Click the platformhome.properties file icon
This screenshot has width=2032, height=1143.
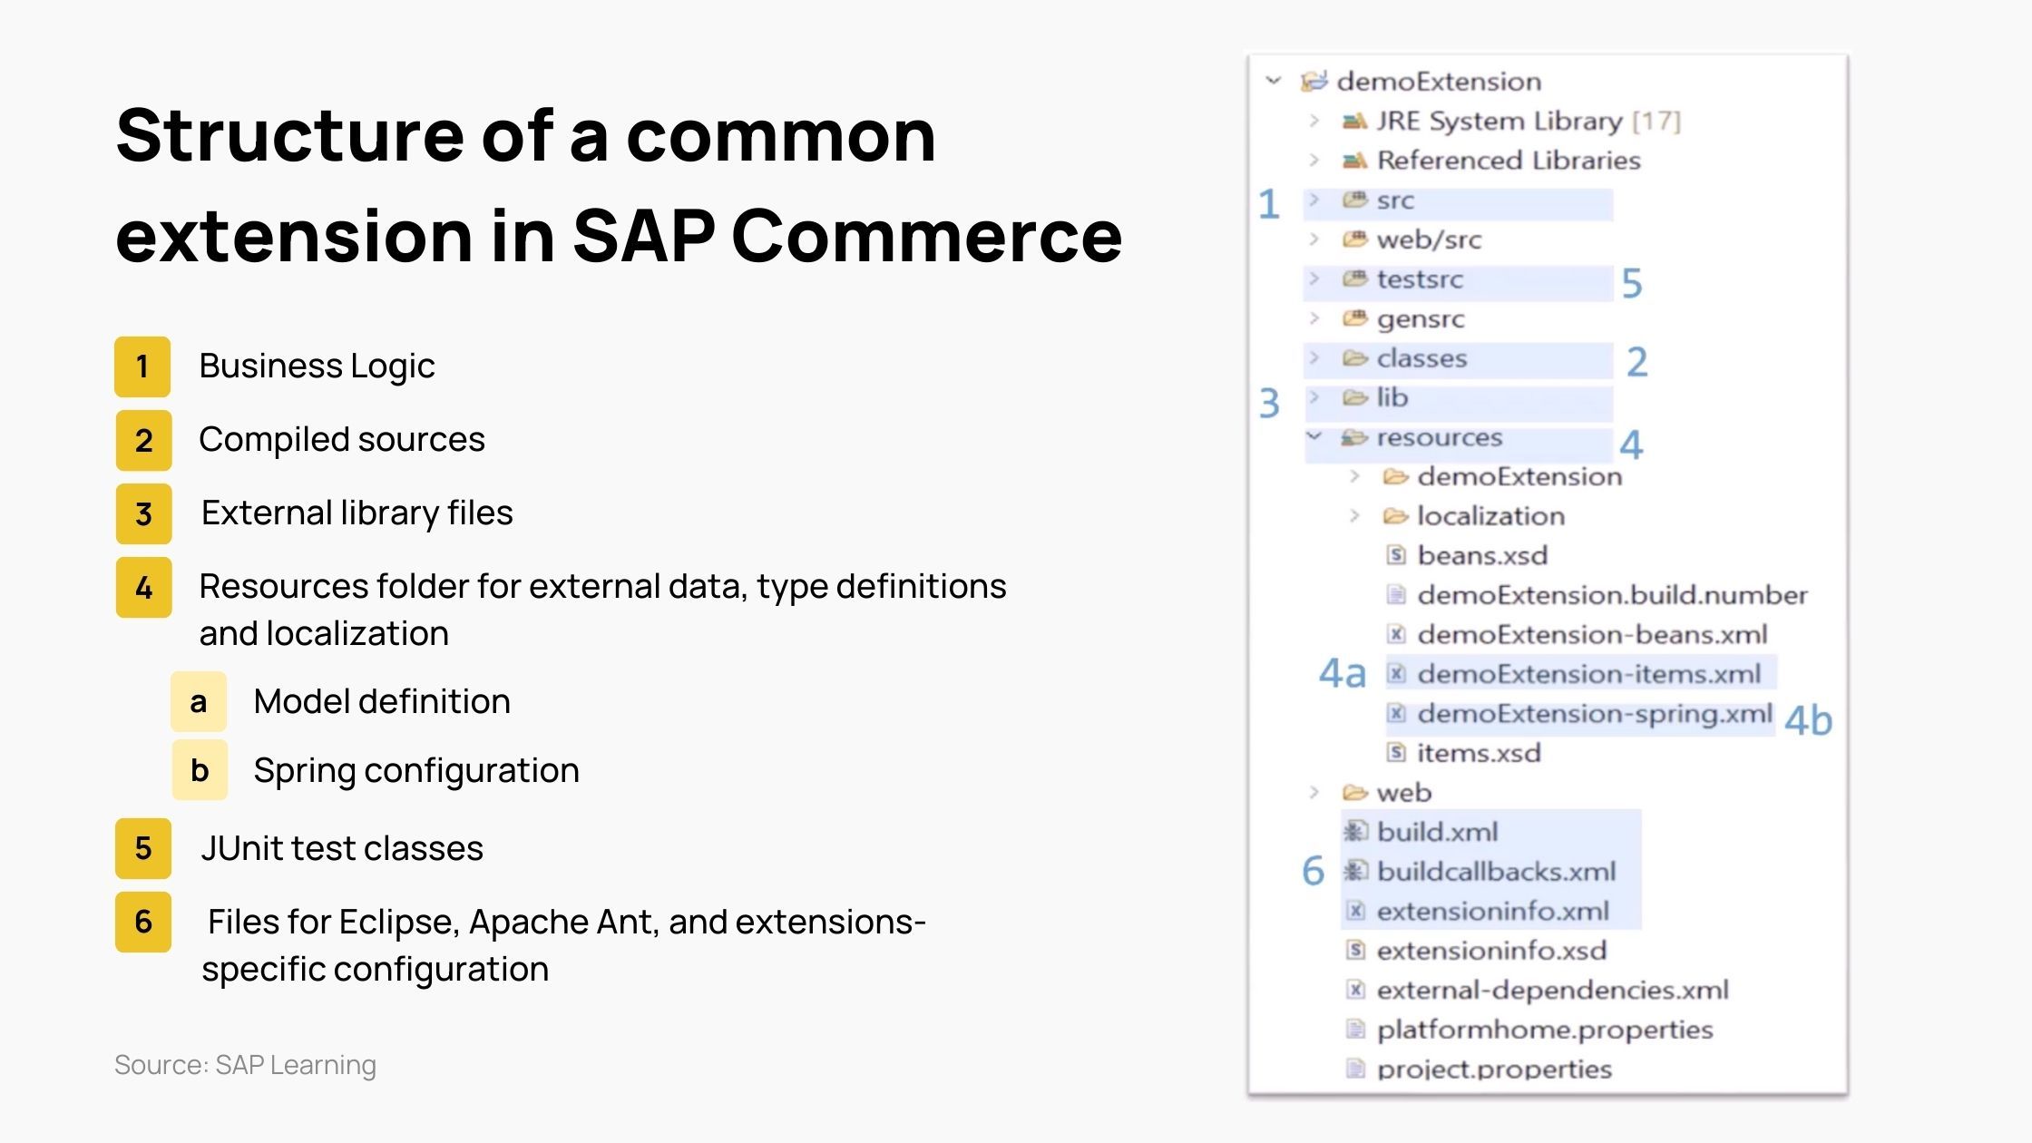[1355, 1030]
